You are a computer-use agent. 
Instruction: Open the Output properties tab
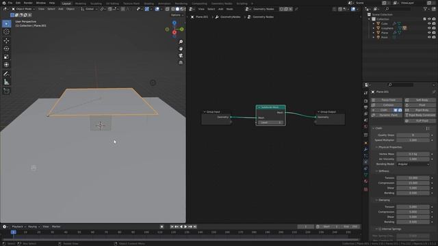click(x=366, y=107)
